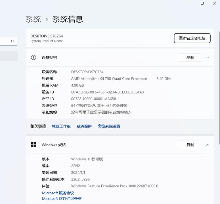The height and width of the screenshot is (204, 220).
Task: Copy device specifications with 复制 button
Action: tap(190, 58)
